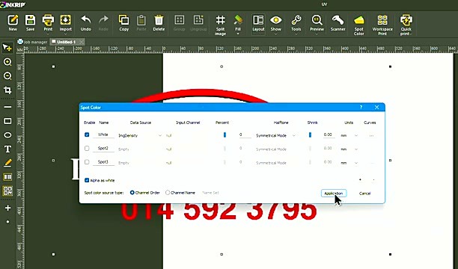
Task: Enable the Spot2 checkbox
Action: pyautogui.click(x=87, y=148)
